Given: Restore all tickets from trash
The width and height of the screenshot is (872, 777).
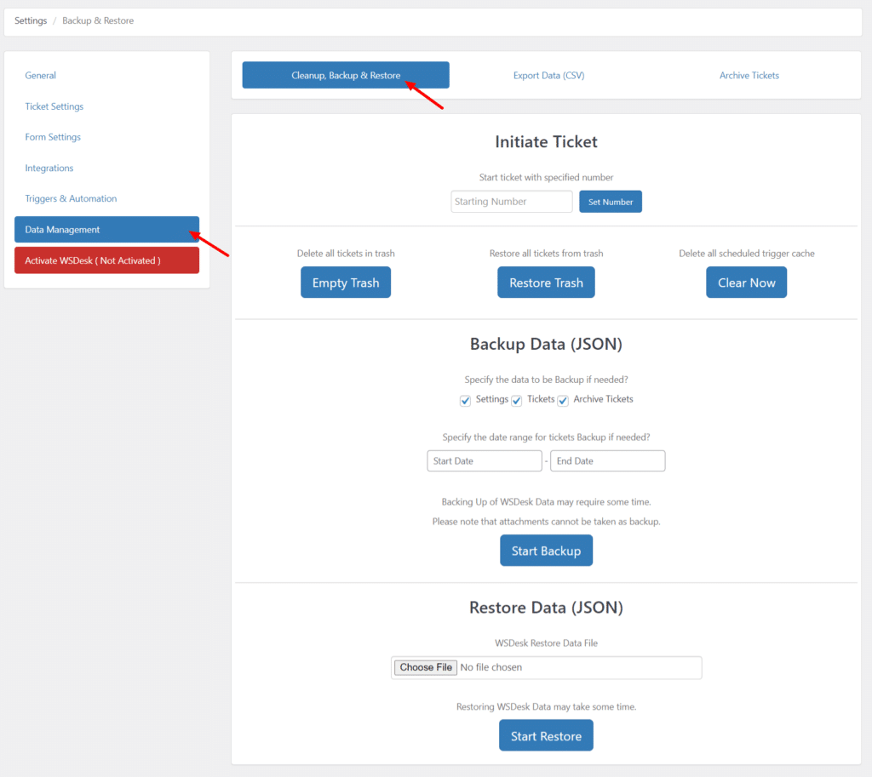Looking at the screenshot, I should 546,282.
